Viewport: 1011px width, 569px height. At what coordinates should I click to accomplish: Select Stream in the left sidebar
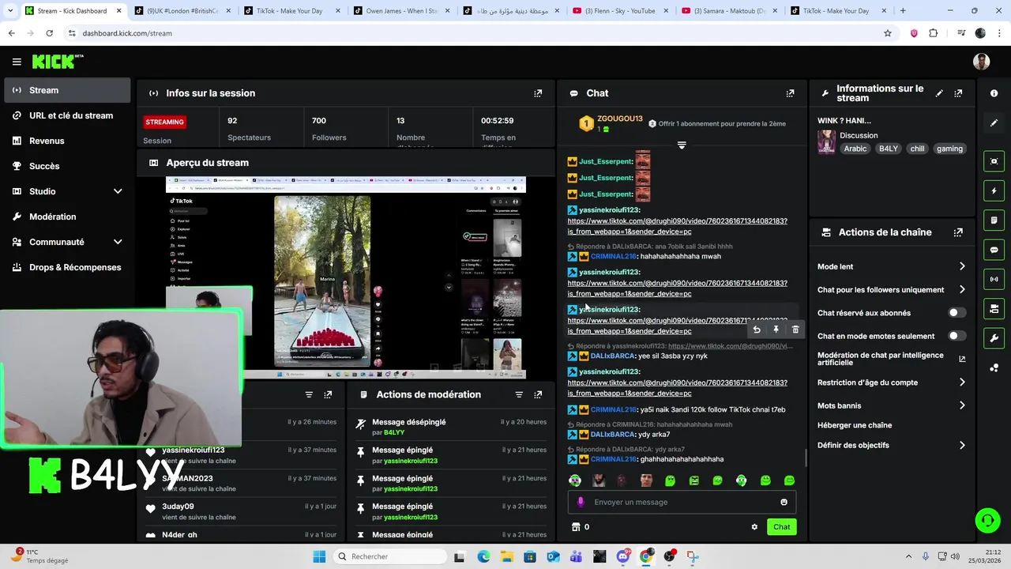click(67, 90)
